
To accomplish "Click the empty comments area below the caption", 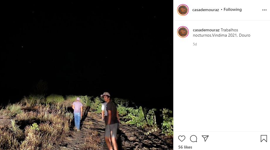I will (x=222, y=89).
